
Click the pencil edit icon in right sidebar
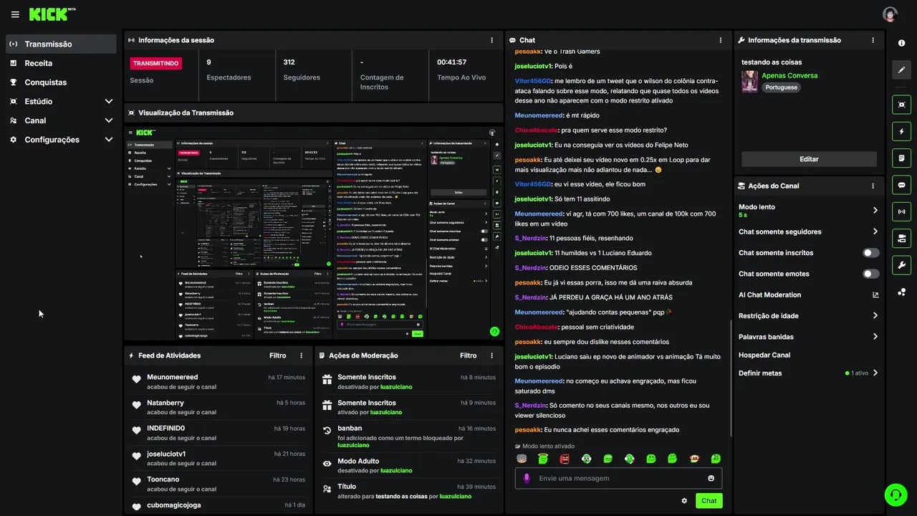pyautogui.click(x=901, y=70)
